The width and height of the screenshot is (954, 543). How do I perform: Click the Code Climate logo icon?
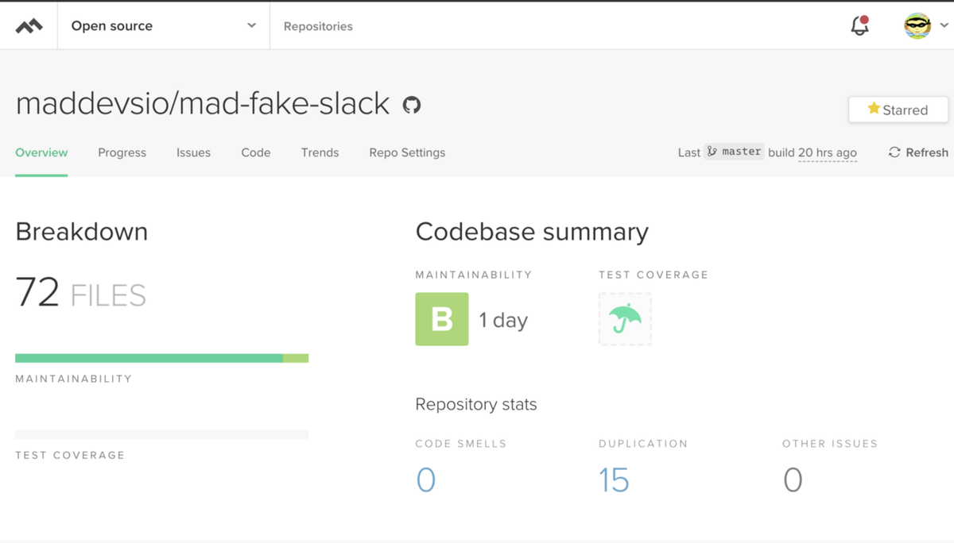(x=29, y=26)
